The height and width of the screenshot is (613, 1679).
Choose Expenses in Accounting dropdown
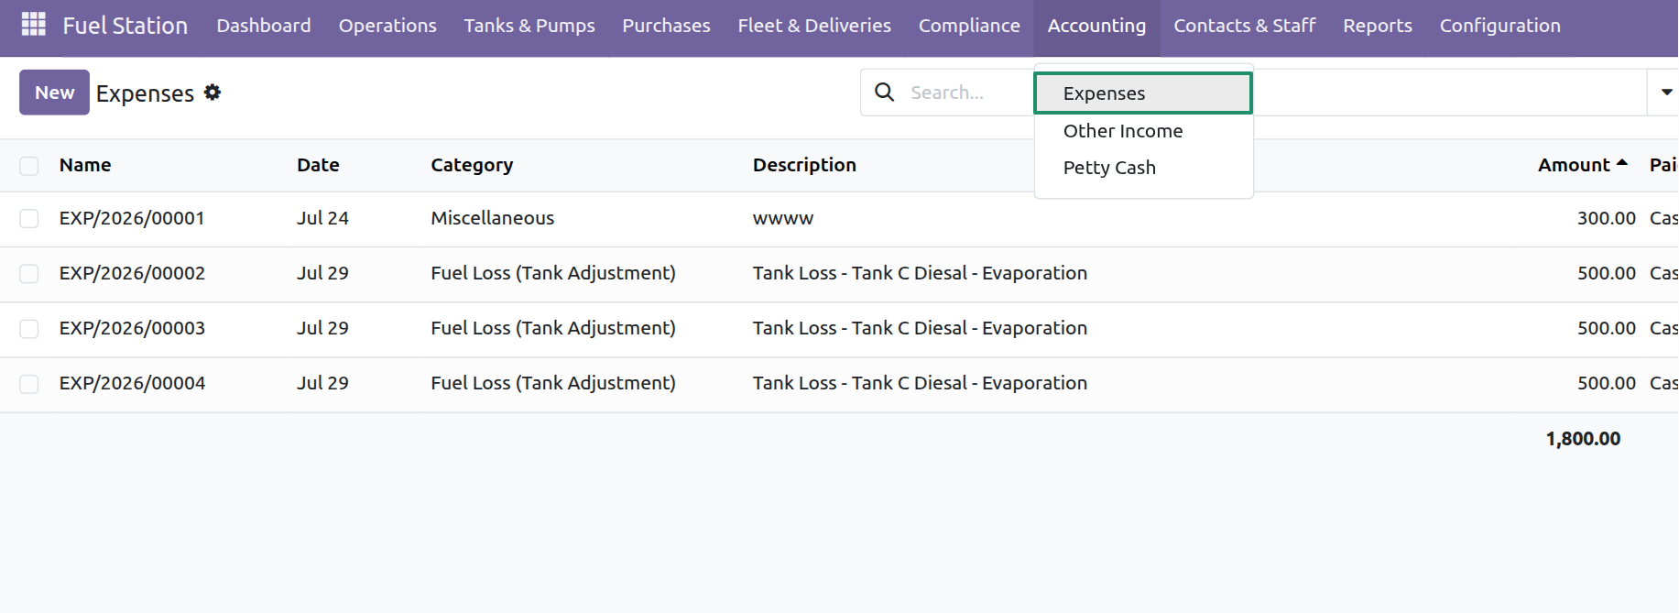[1143, 93]
